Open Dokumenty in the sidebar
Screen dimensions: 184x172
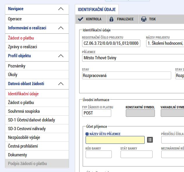coord(37,155)
